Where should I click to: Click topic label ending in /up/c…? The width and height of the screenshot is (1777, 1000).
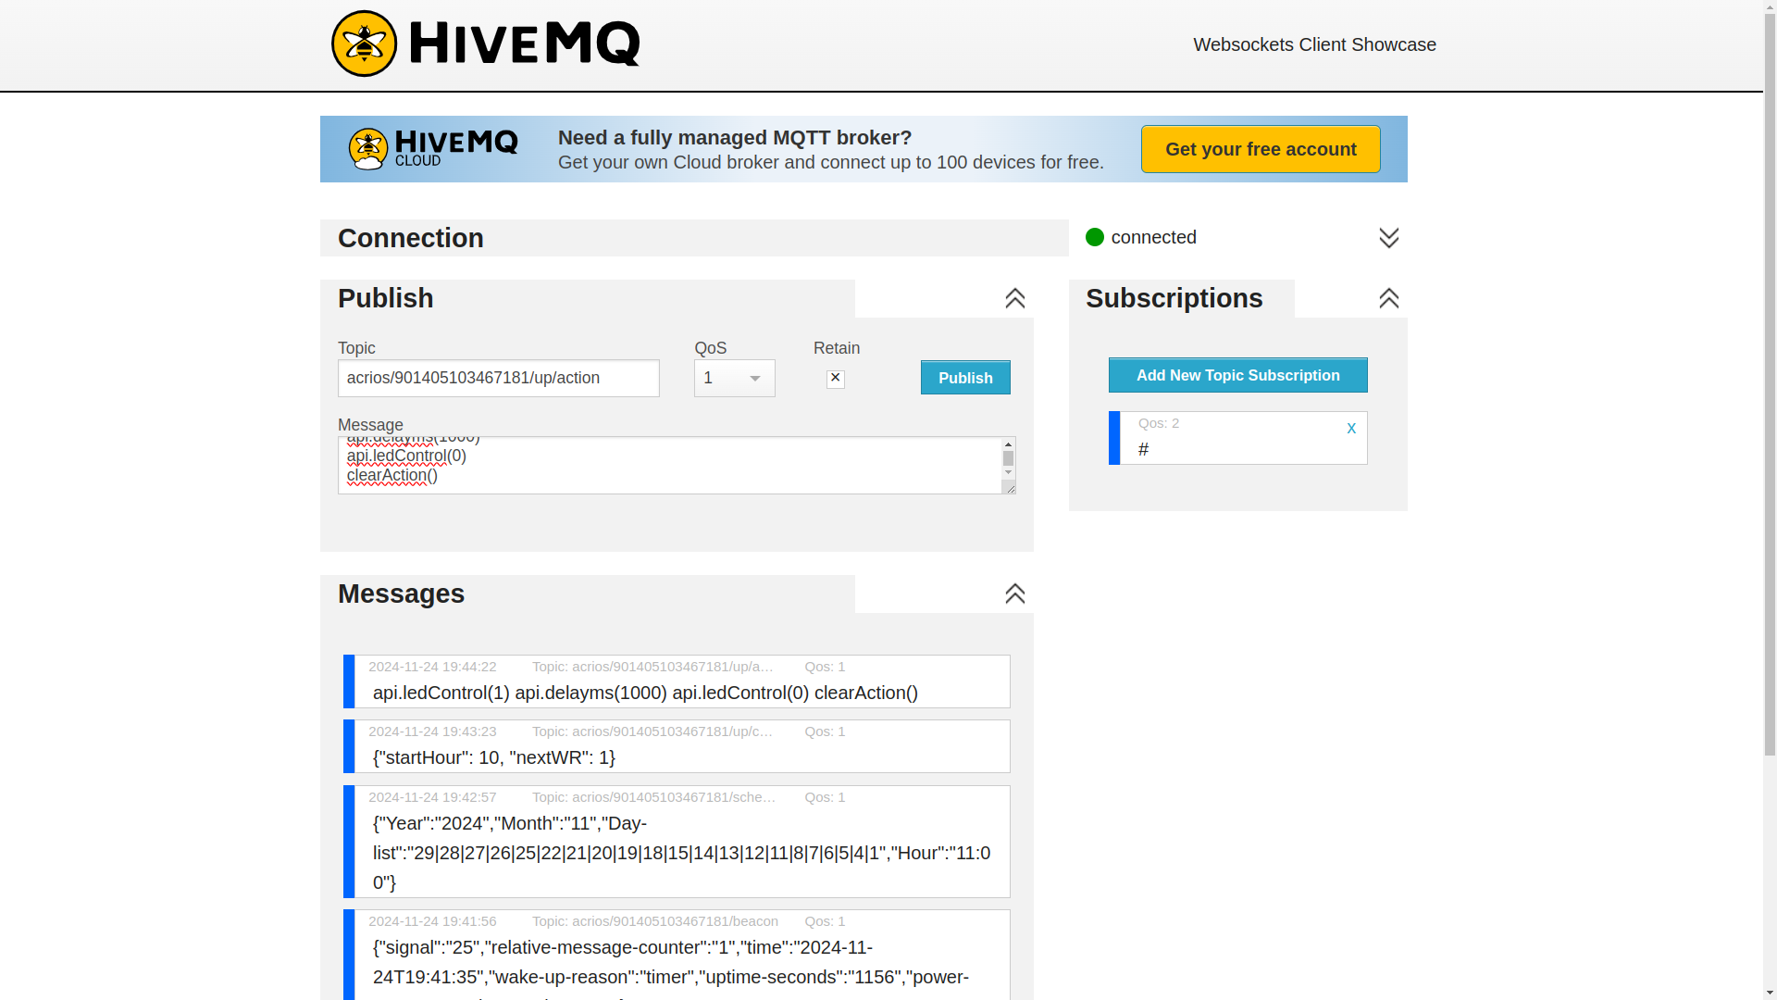pos(653,731)
